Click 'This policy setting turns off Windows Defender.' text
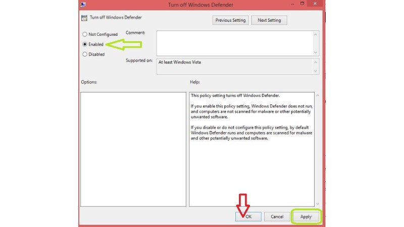404x227 pixels. [x=235, y=95]
